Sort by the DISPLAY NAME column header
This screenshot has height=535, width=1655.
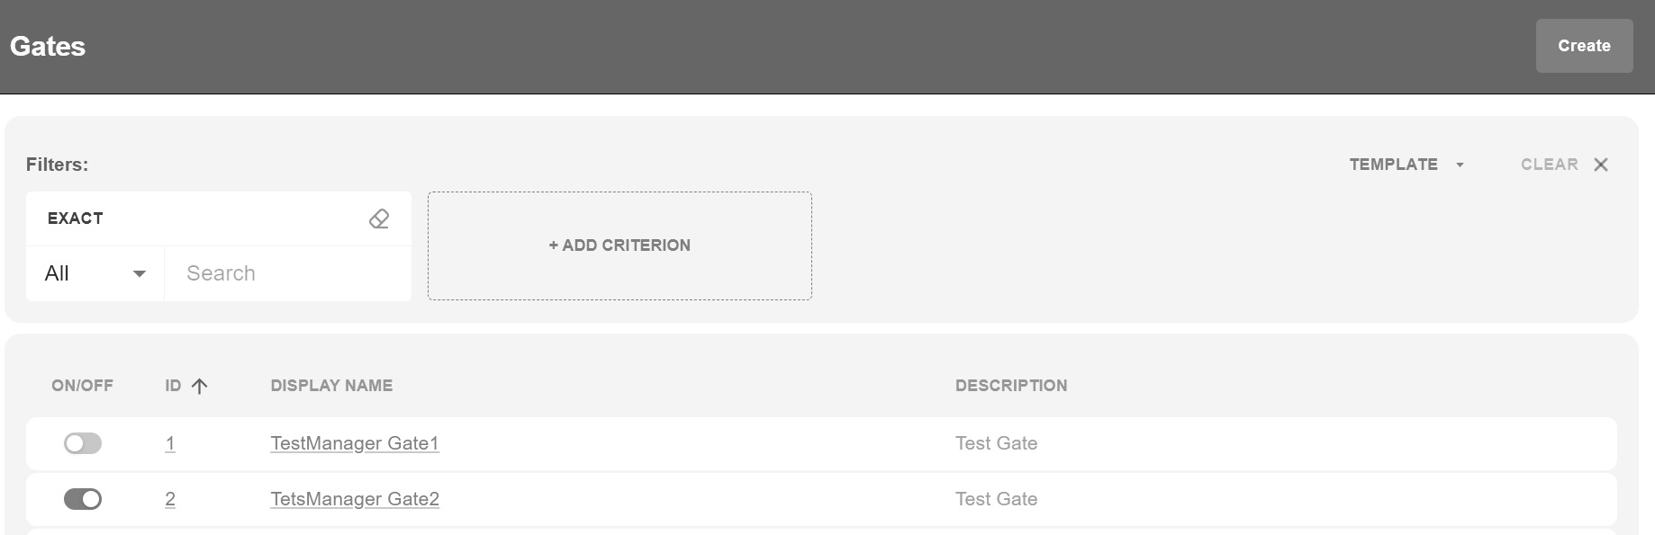click(331, 386)
